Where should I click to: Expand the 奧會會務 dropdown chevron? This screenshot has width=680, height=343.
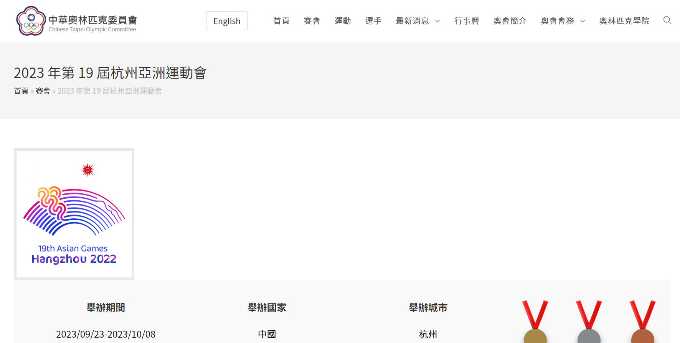583,21
